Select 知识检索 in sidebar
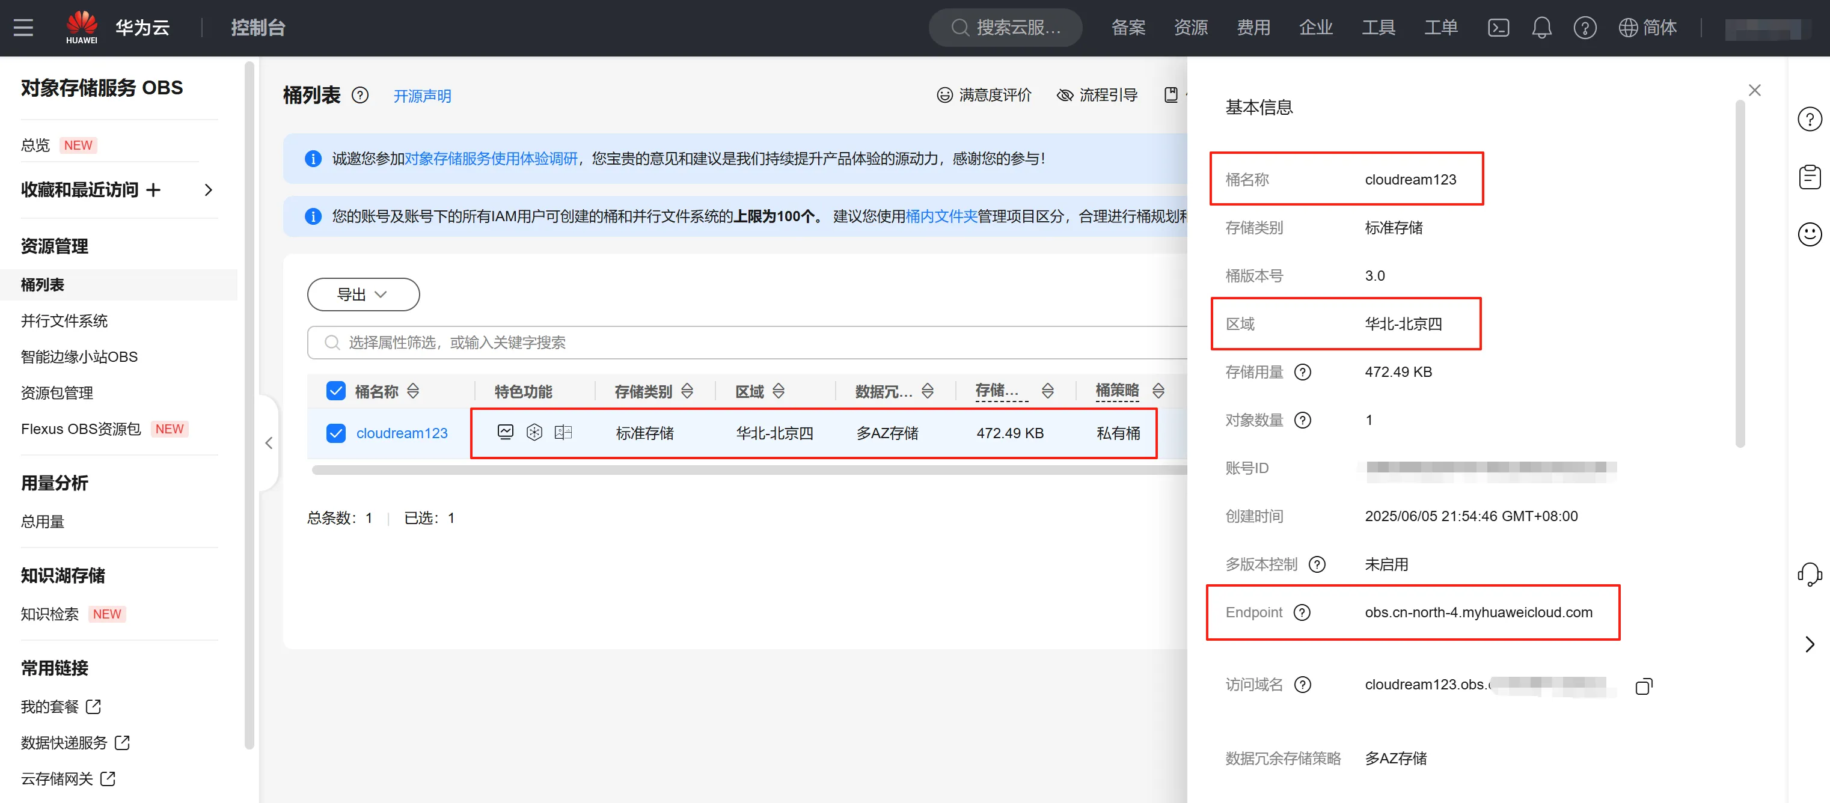The image size is (1830, 803). coord(50,614)
